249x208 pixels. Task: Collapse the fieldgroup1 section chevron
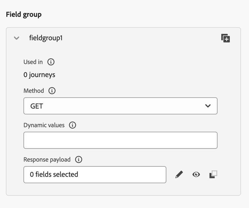pos(17,38)
